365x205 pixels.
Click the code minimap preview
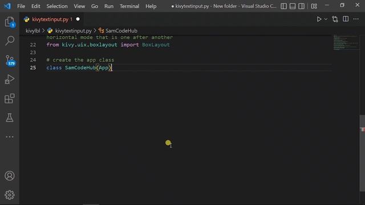[x=346, y=42]
